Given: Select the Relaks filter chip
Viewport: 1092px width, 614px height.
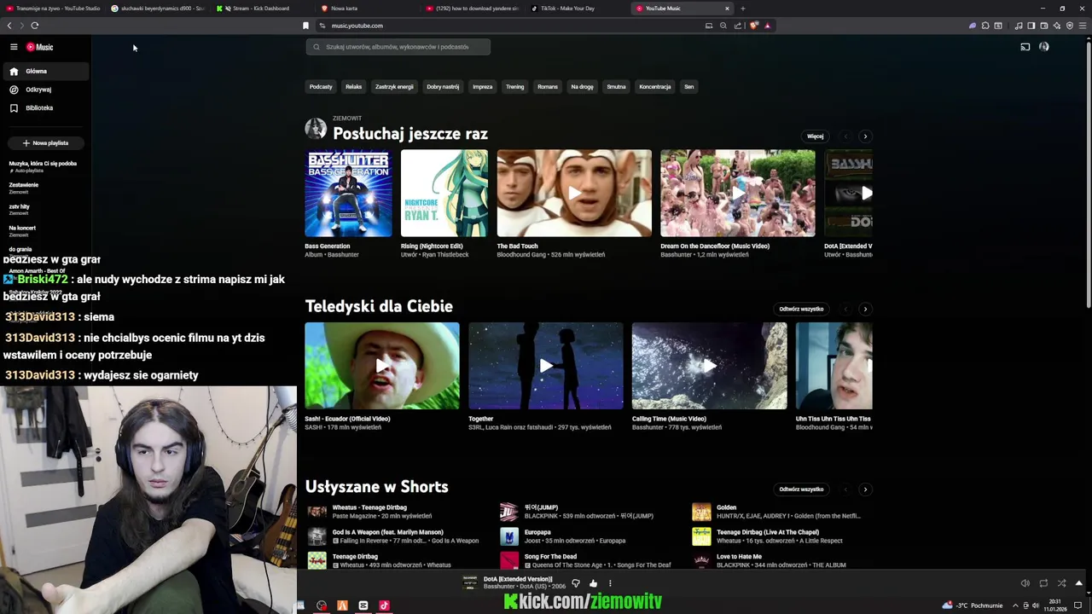Looking at the screenshot, I should [x=353, y=86].
